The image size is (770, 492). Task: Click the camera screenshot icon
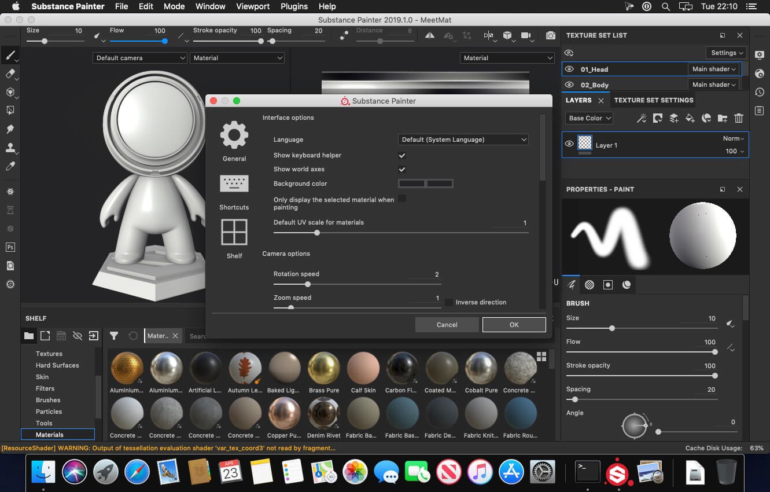(x=551, y=36)
